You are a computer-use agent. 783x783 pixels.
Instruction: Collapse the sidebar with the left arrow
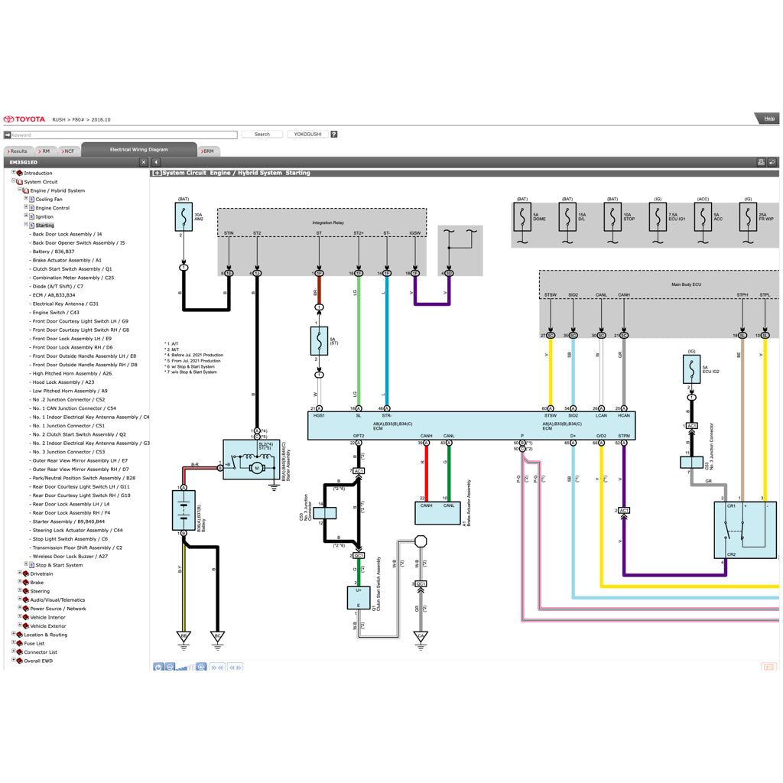coord(156,162)
